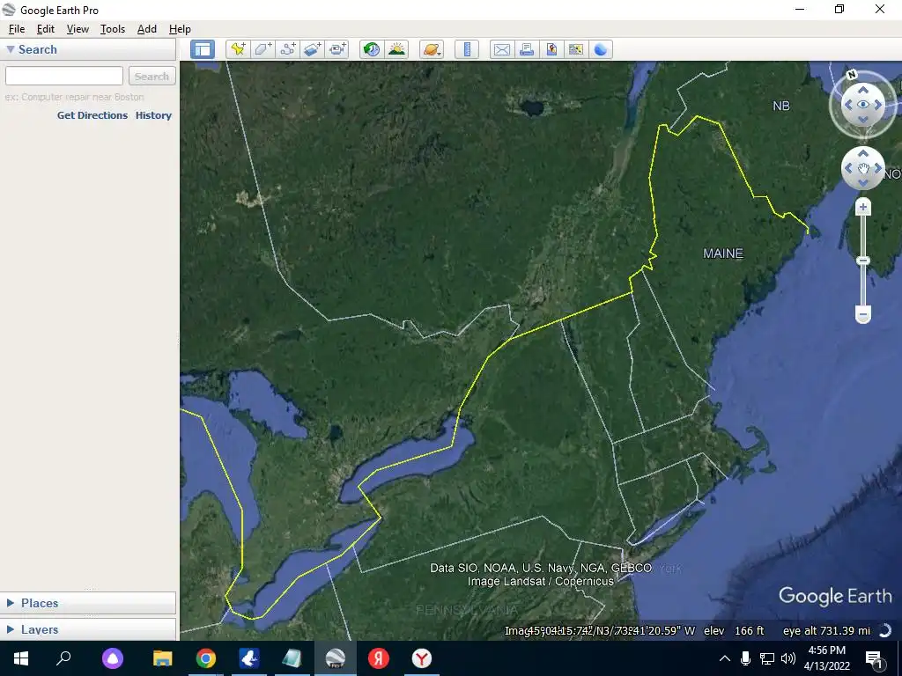The height and width of the screenshot is (676, 902).
Task: Open the red Yandex app in taskbar
Action: (379, 658)
